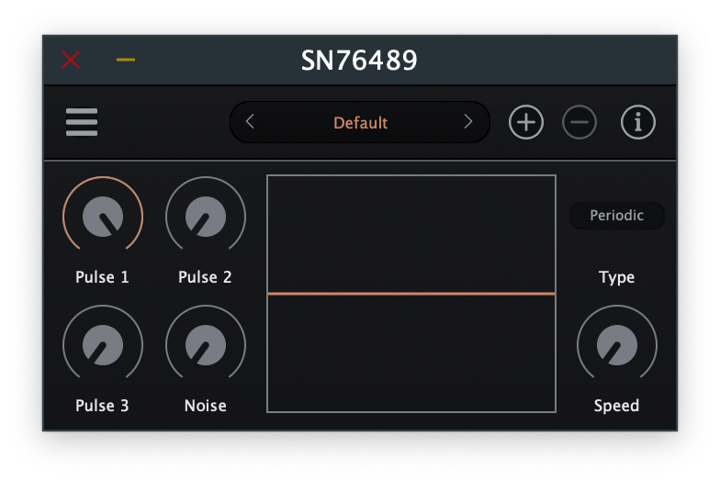Click the Speed text label

coord(616,406)
